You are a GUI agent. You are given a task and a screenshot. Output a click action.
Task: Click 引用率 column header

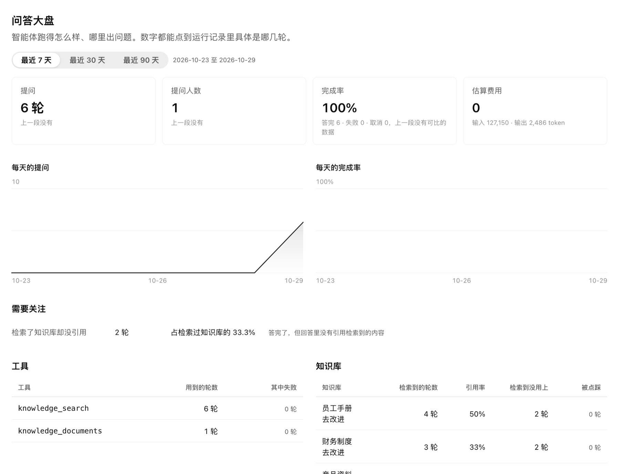click(475, 387)
